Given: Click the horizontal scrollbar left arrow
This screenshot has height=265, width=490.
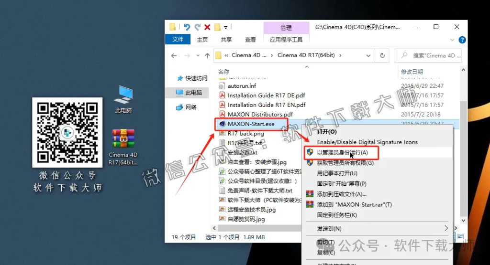Looking at the screenshot, I should pos(214,228).
